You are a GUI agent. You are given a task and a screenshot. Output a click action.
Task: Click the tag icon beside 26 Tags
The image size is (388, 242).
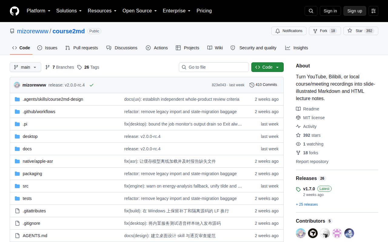(x=79, y=67)
